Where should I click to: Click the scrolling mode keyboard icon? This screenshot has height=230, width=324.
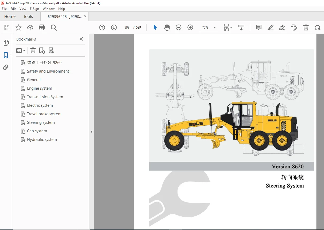coord(241,27)
